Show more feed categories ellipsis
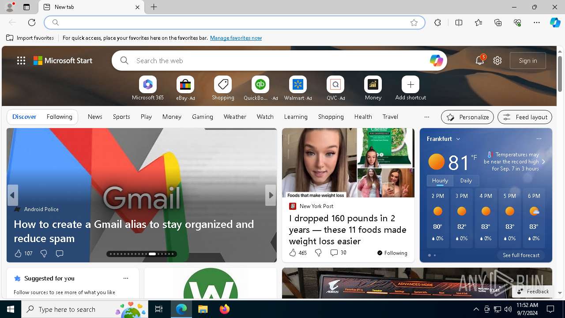The image size is (565, 318). [426, 117]
